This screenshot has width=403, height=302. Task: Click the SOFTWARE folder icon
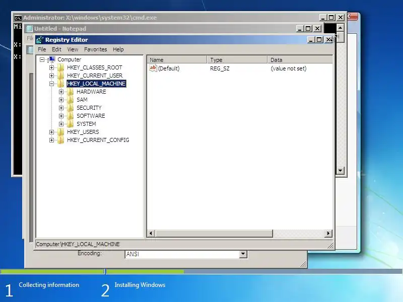[71, 116]
